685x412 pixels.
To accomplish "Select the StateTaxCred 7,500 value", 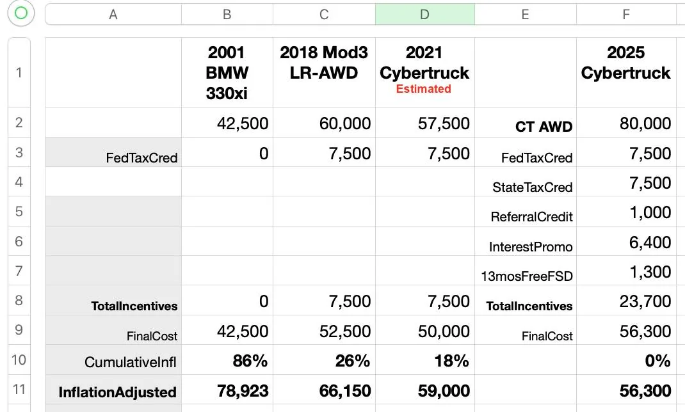I will click(626, 182).
